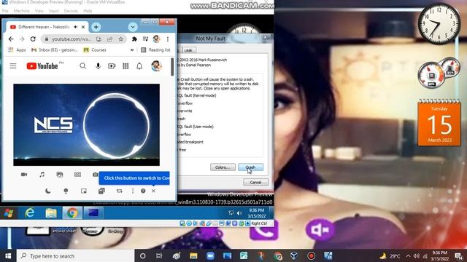The height and width of the screenshot is (262, 467).
Task: Toggle the moon dark-mode icon
Action: 48,191
